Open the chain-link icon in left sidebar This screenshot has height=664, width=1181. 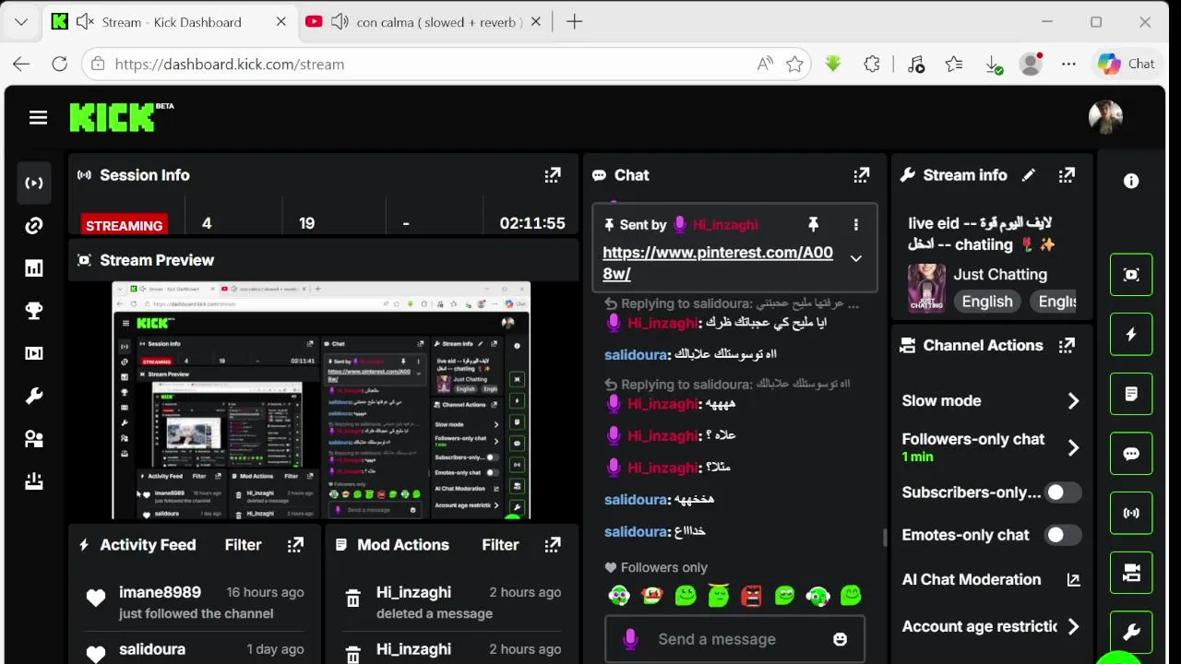click(34, 226)
